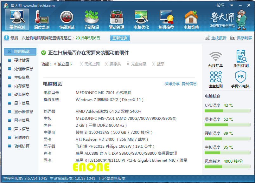The width and height of the screenshot is (255, 183).
Task: Click 复制信息 to copy info
Action: [189, 84]
